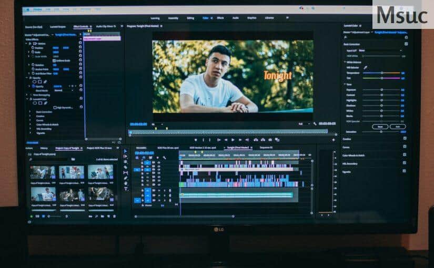Toggle the Color Wheels & Match checkbox
This screenshot has height=268, width=434.
405,154
